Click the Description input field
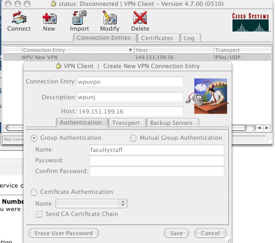Viewport: 275px width, 243px height. [x=130, y=97]
